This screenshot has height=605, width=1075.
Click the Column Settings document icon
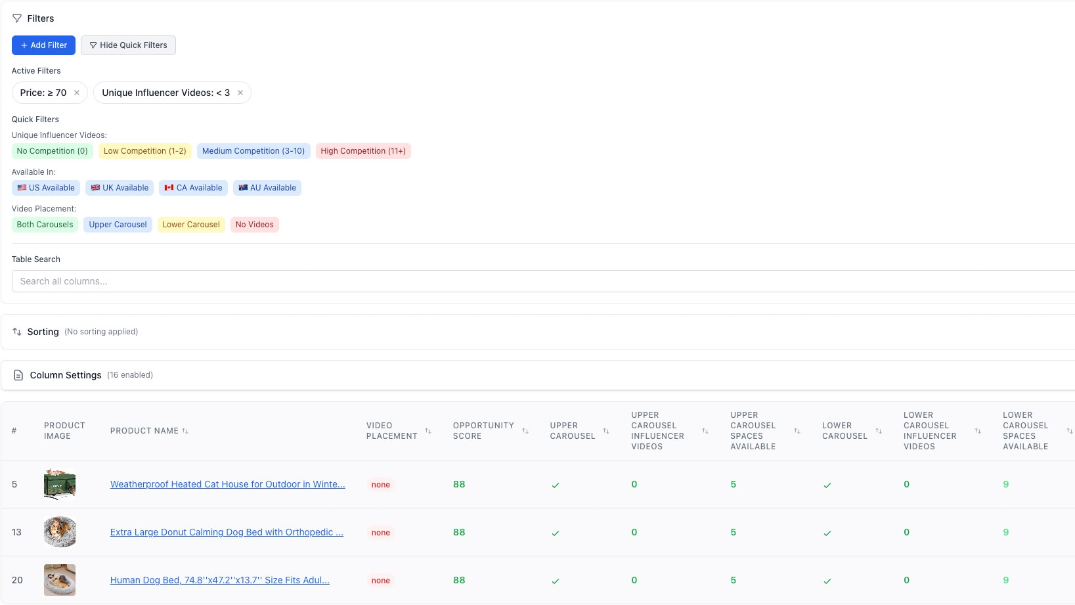pos(18,374)
